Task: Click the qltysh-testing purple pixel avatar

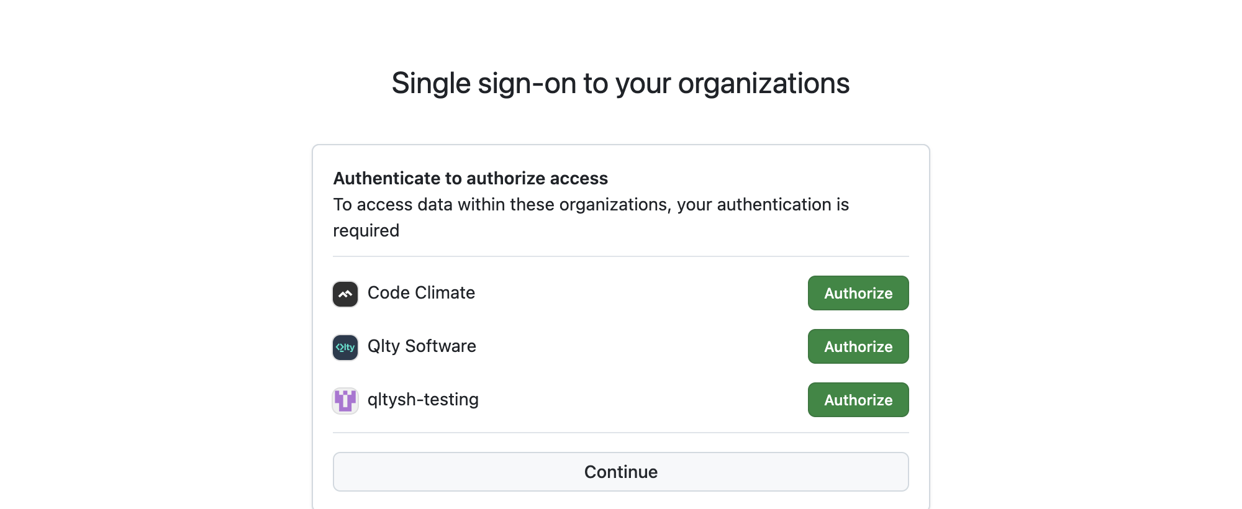Action: click(345, 401)
